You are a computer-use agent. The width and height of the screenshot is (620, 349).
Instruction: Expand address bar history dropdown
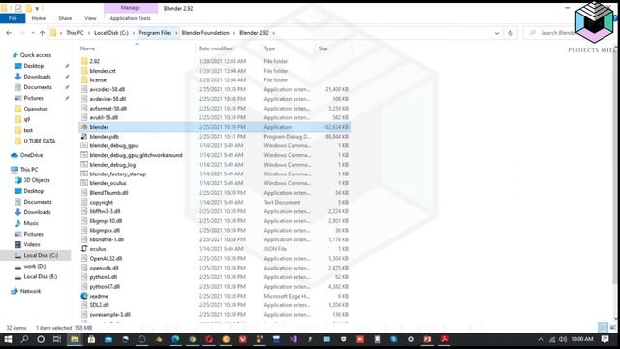(497, 33)
